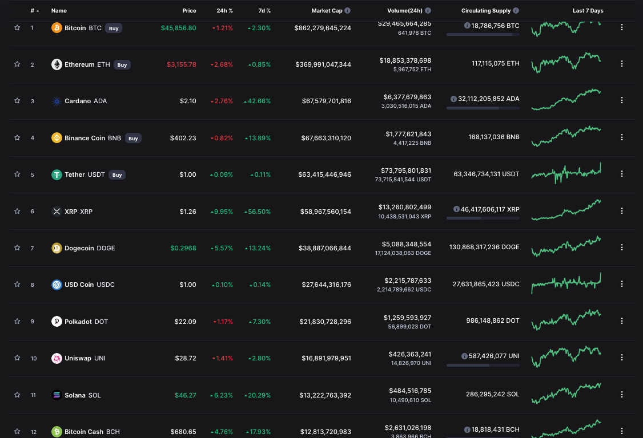This screenshot has height=438, width=643.
Task: Click info icon beside XRP circulating supply
Action: [456, 209]
